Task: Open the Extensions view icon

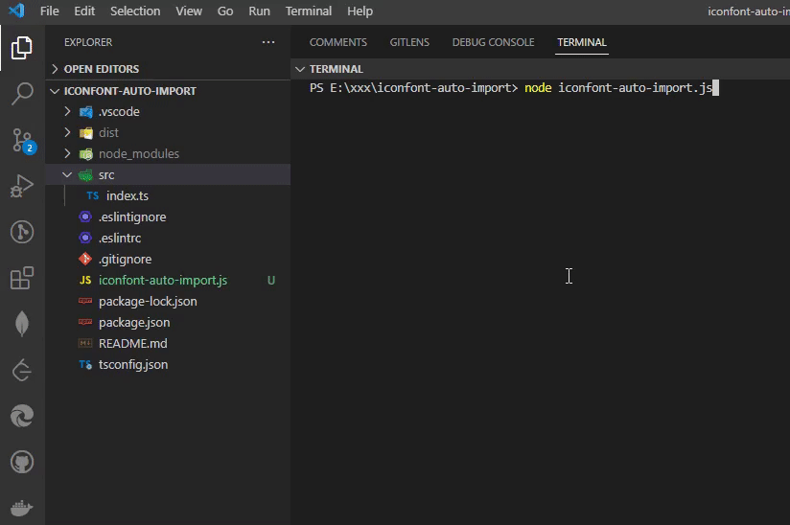Action: click(22, 279)
